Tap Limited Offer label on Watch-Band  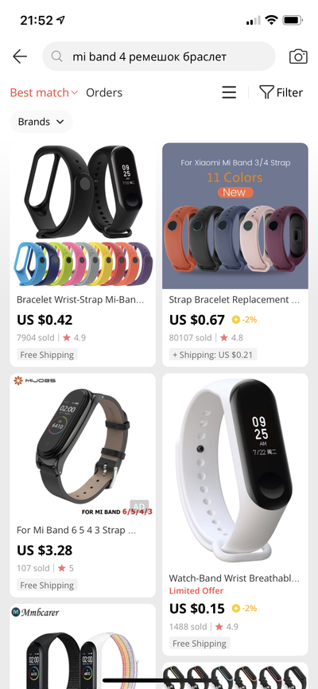coord(196,590)
